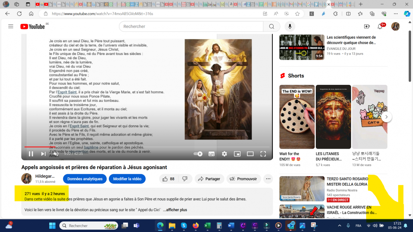
Task: Click the Partager share button
Action: 209,179
